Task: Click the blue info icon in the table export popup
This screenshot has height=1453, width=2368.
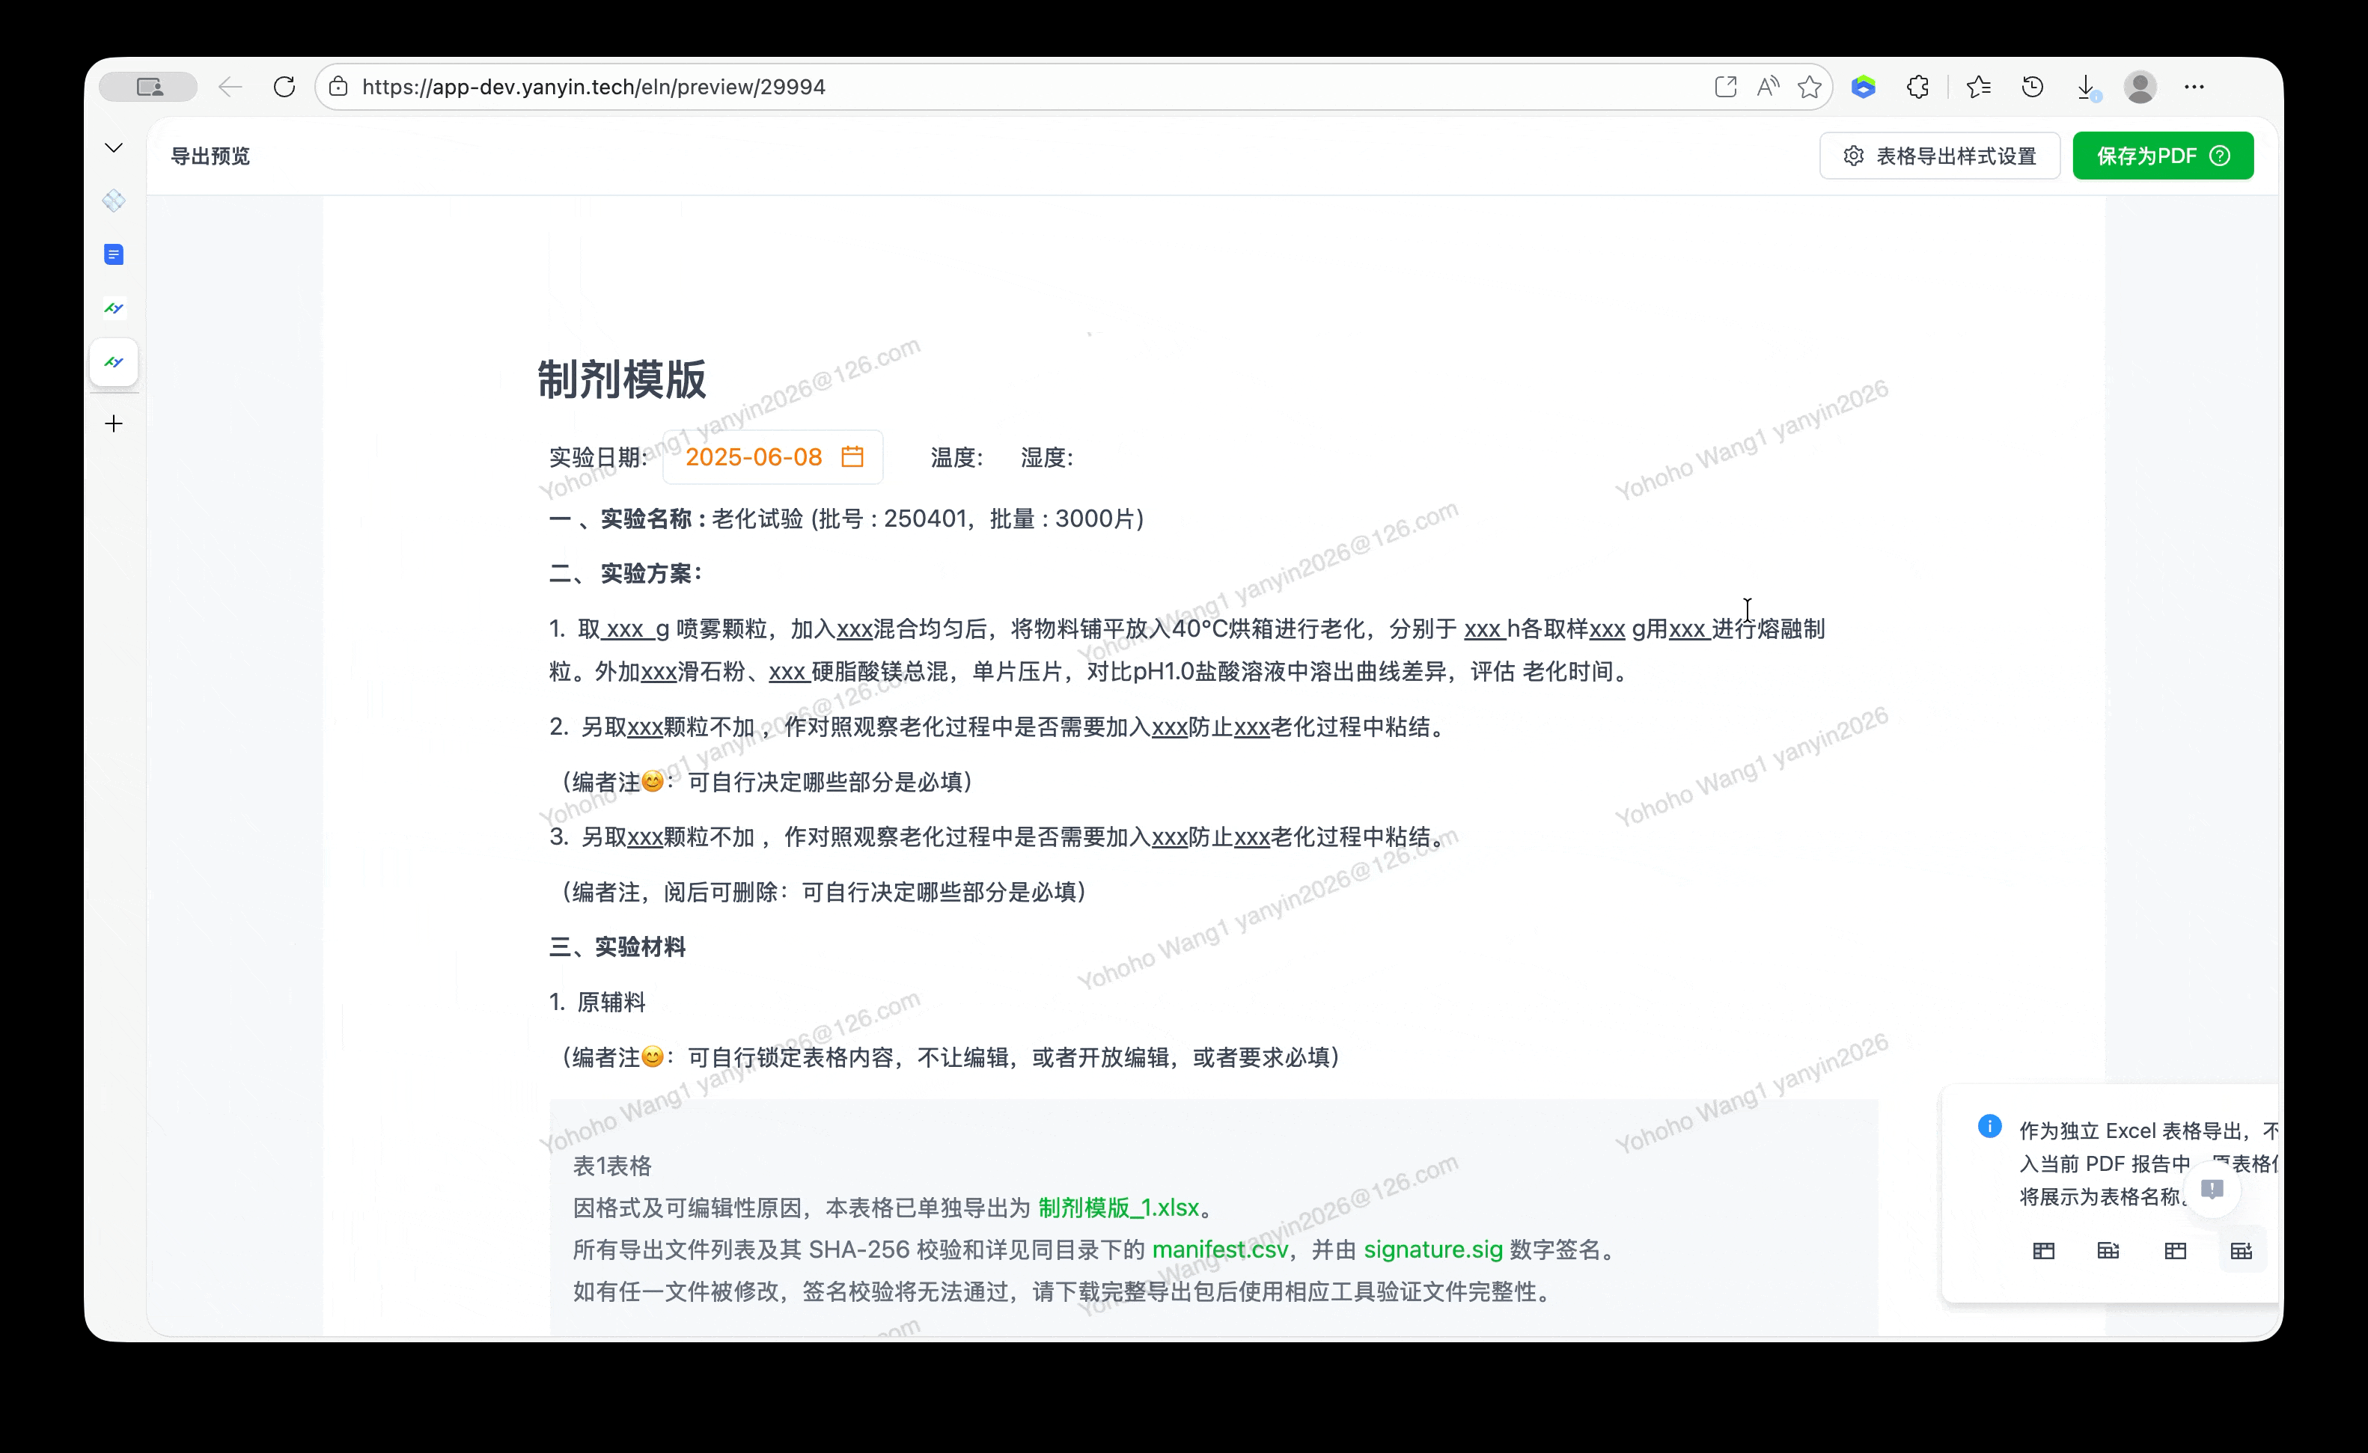Action: tap(1989, 1126)
